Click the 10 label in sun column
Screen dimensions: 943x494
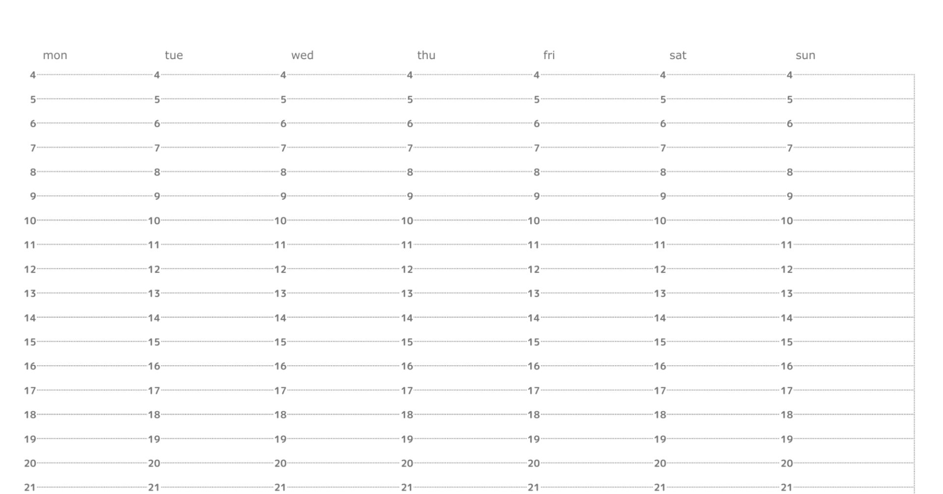point(786,221)
